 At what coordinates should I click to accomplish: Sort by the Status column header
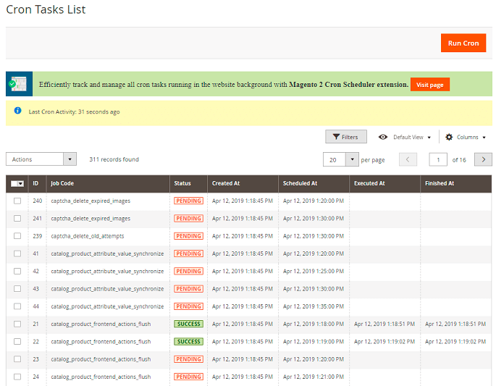(182, 184)
